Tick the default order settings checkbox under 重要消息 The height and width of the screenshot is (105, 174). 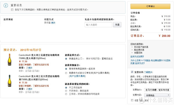[12, 10]
